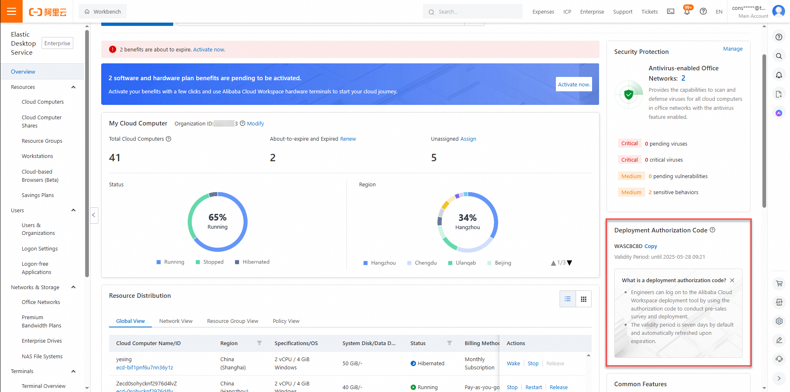Open the notifications bell with 99+ badge
The width and height of the screenshot is (790, 392).
pos(687,11)
